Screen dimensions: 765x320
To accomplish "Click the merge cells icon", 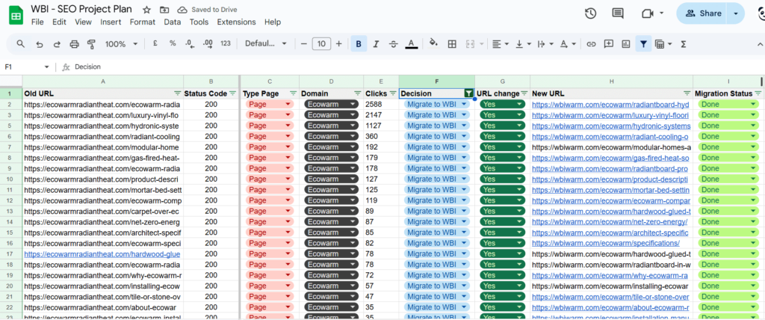I will pos(471,44).
